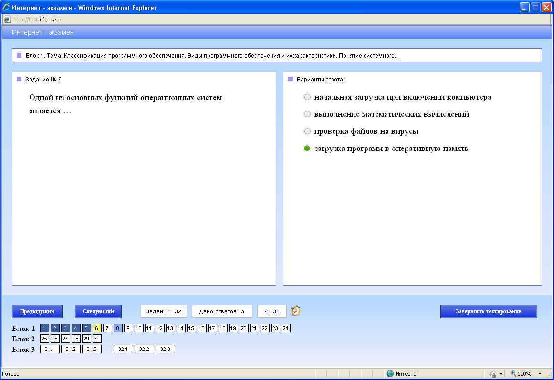Jump to question 22
The height and width of the screenshot is (380, 554).
coord(265,328)
